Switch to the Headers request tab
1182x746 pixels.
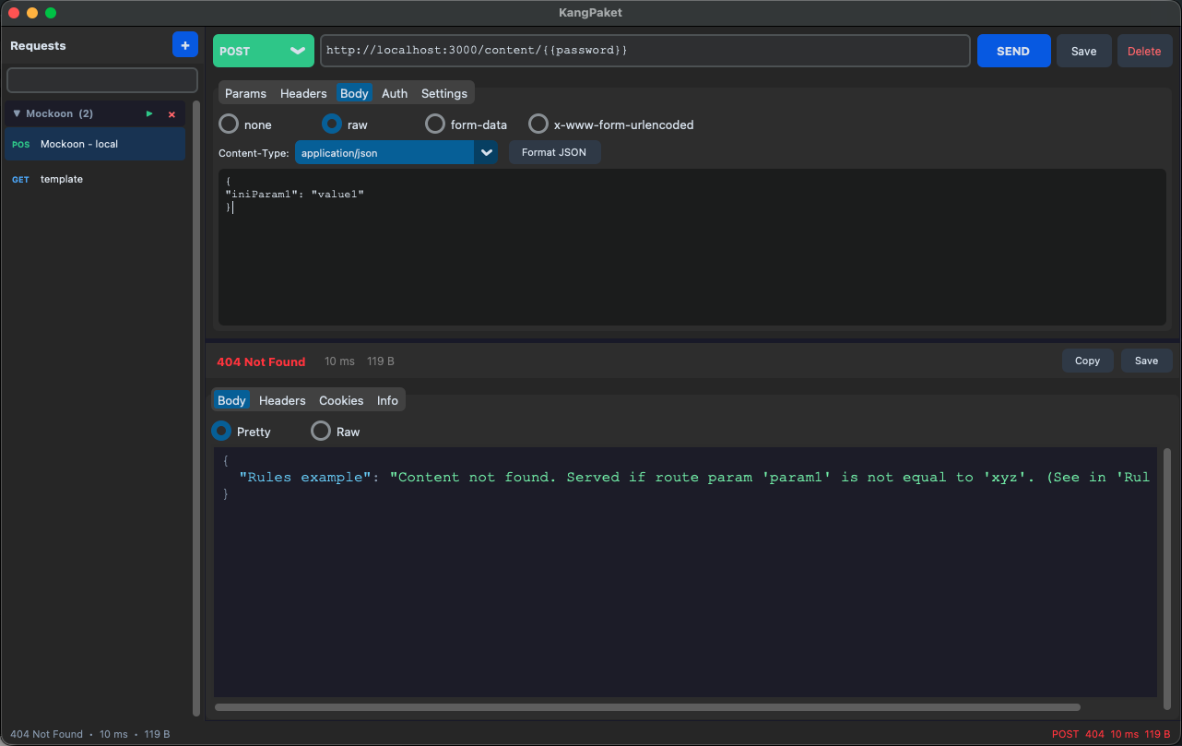pos(302,93)
